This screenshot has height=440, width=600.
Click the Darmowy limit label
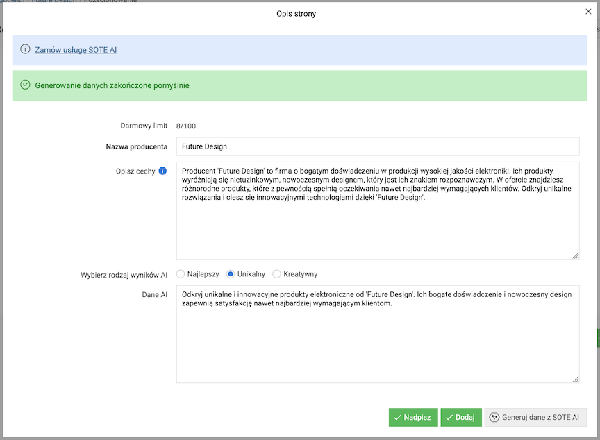(x=144, y=126)
